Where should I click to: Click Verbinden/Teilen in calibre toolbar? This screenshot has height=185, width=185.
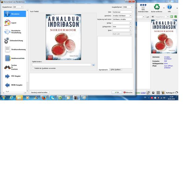click(143, 8)
